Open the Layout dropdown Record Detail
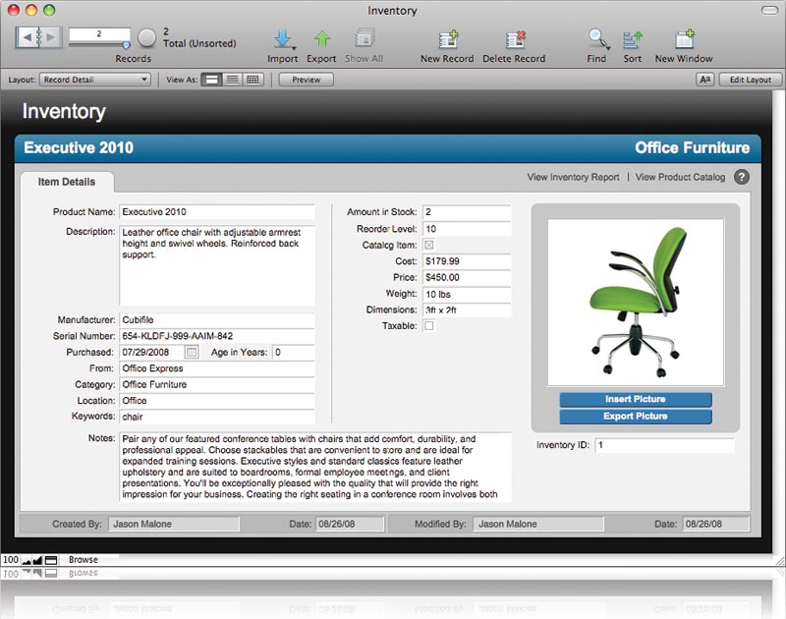 95,80
